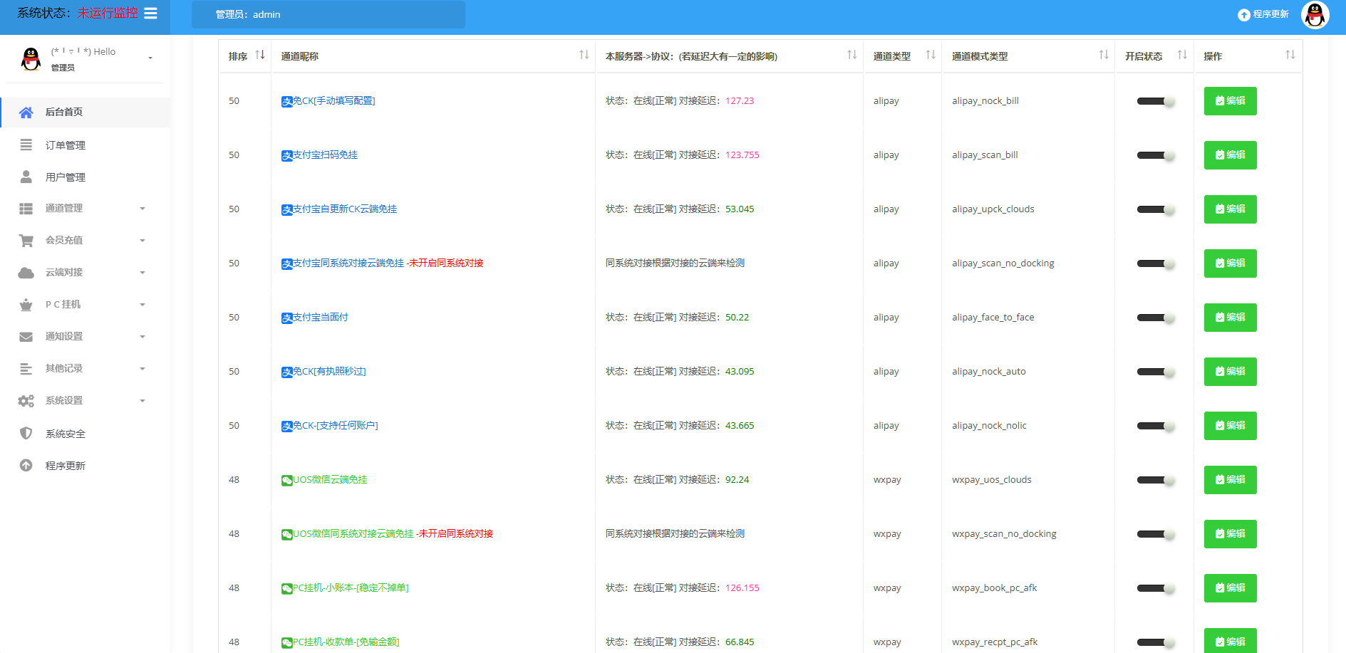
Task: Toggle status switch for wxpay_book_pc_afk
Action: tap(1155, 588)
